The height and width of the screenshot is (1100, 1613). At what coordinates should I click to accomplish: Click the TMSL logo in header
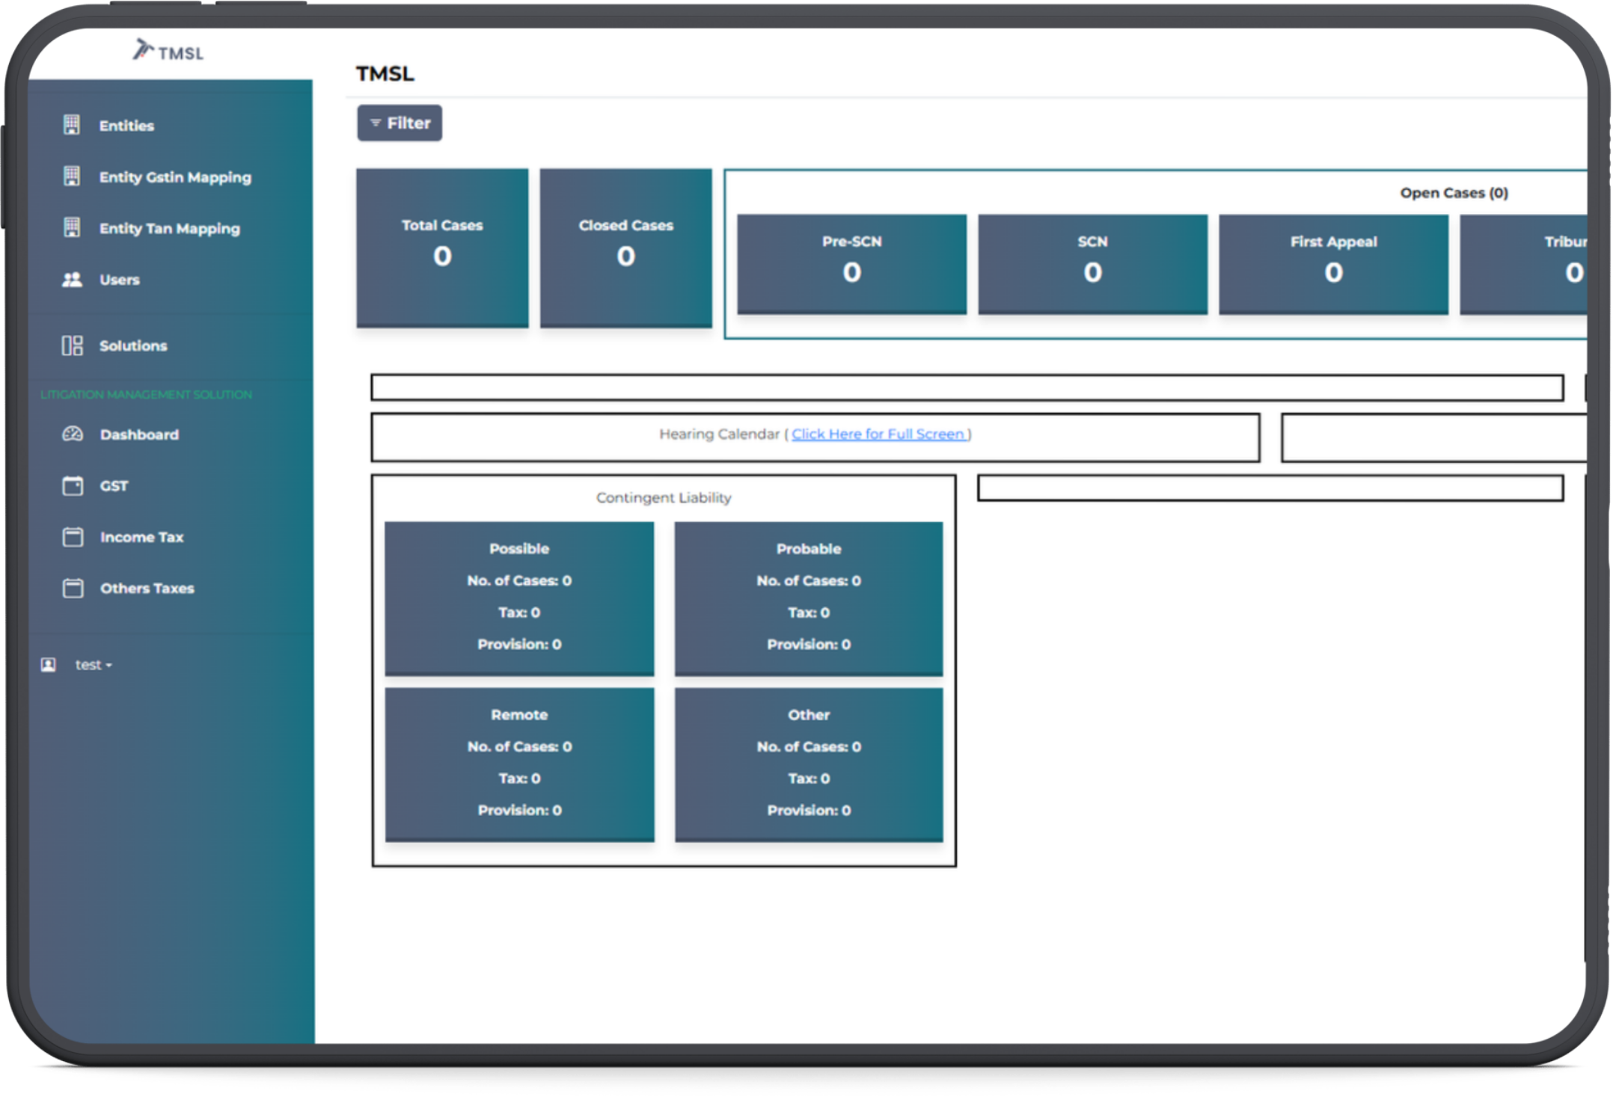click(x=168, y=52)
